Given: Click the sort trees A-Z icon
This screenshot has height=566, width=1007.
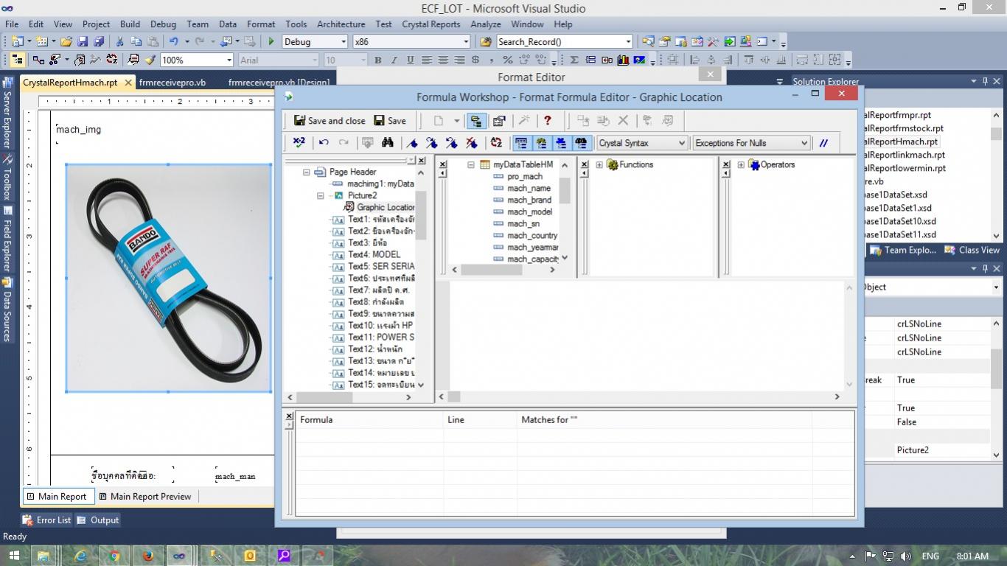Looking at the screenshot, I should tap(496, 143).
